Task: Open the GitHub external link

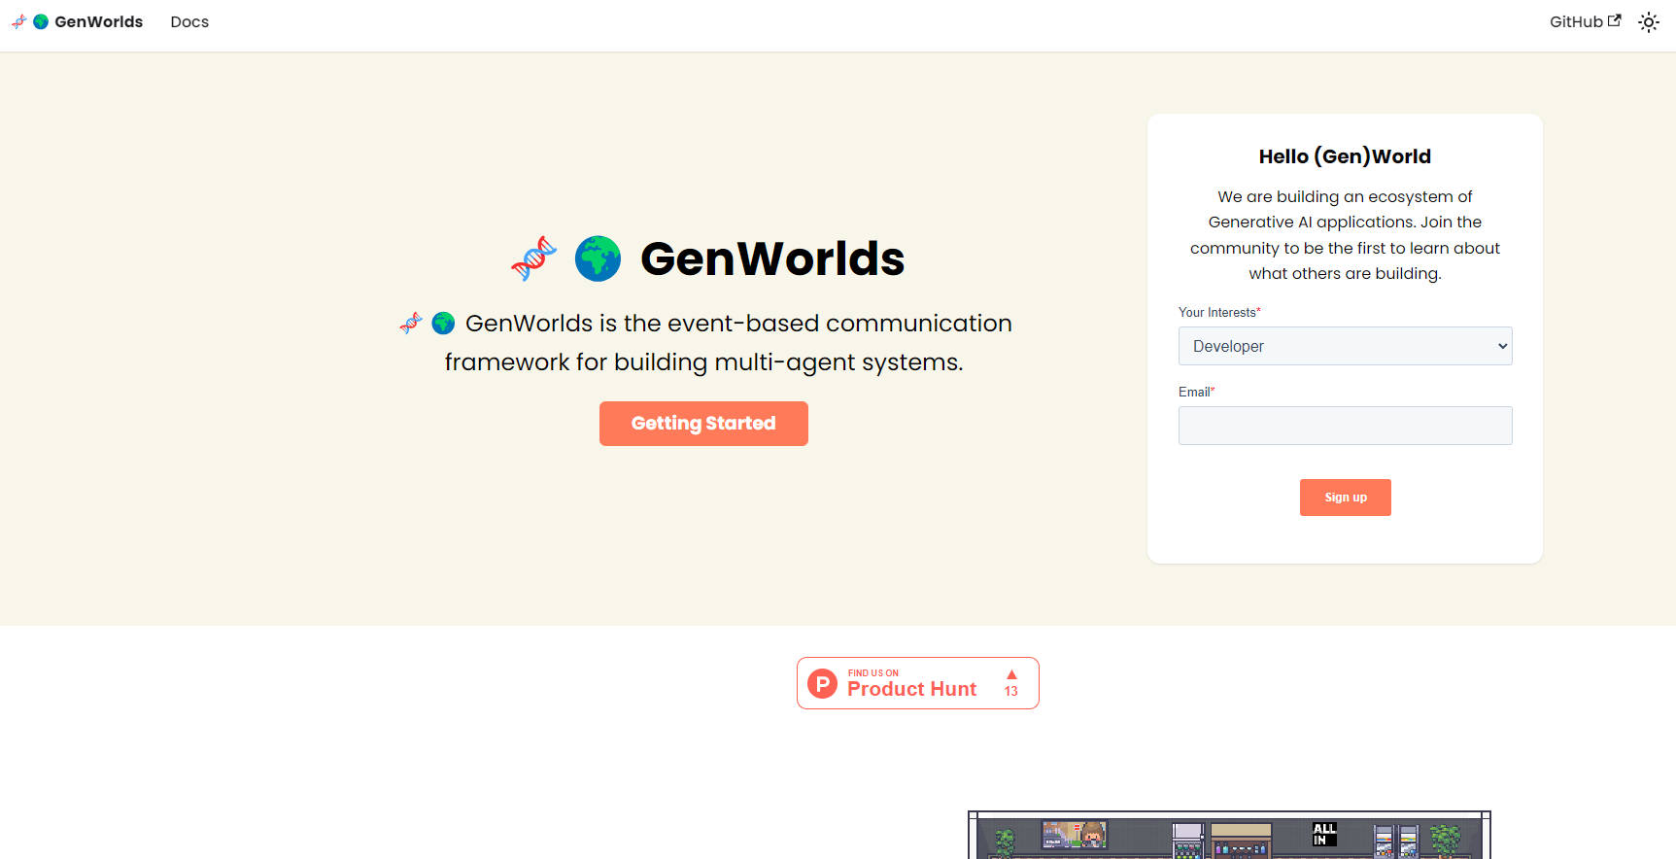Action: pyautogui.click(x=1585, y=21)
